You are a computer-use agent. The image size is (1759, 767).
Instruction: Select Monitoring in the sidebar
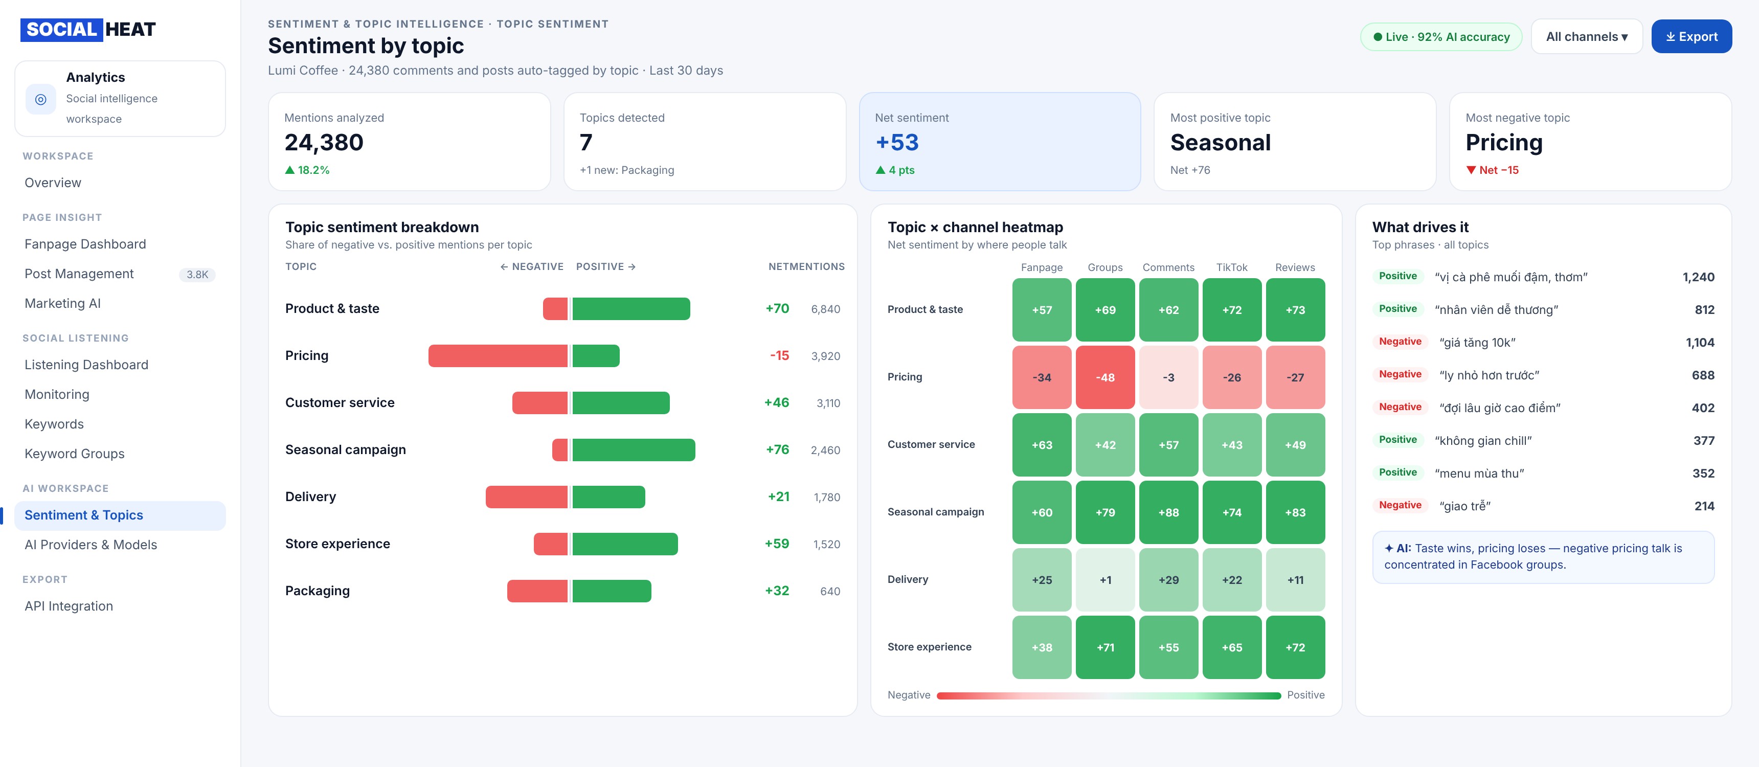(x=120, y=395)
